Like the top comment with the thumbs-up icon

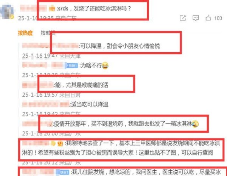coord(208,18)
